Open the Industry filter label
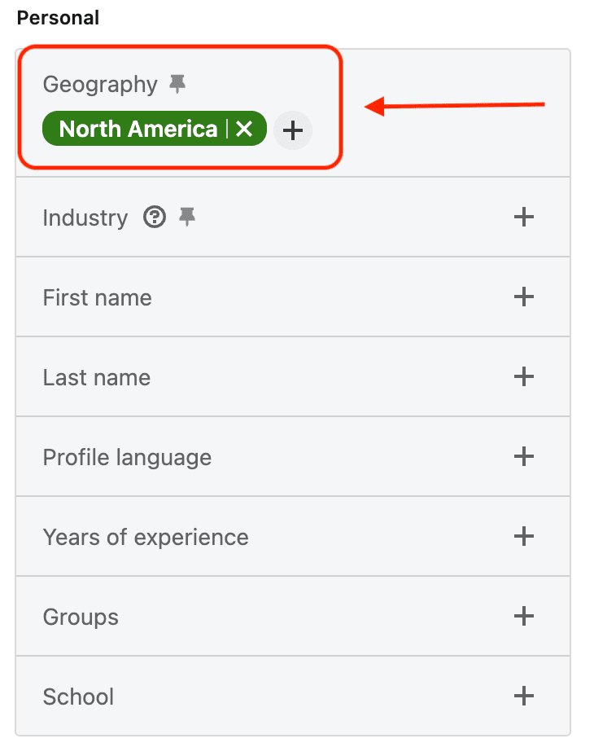Screen dimensions: 594x756 pyautogui.click(x=85, y=218)
